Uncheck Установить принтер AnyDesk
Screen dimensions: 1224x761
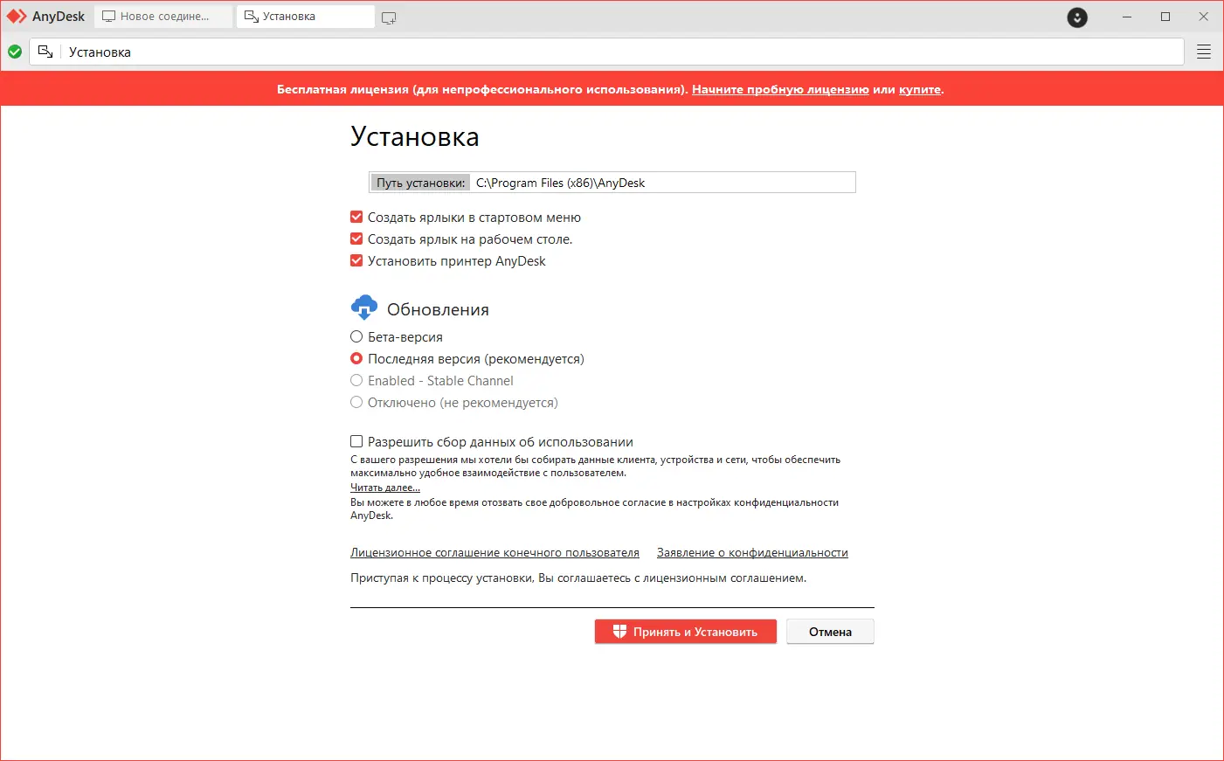[356, 260]
